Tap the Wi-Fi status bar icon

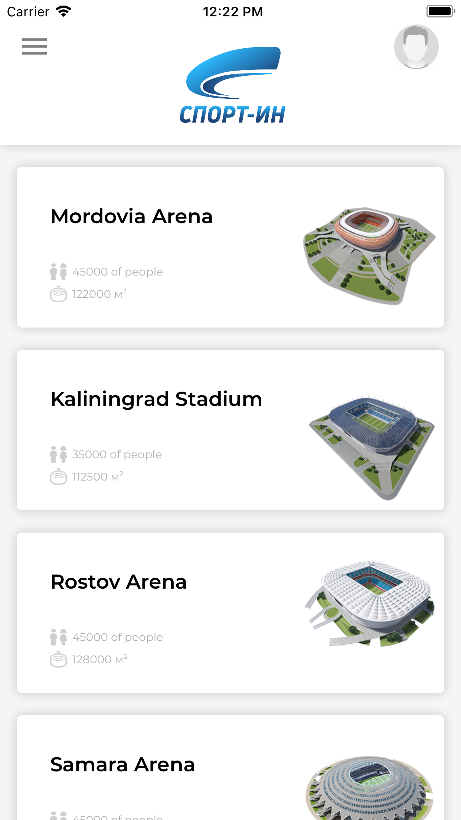[x=63, y=12]
